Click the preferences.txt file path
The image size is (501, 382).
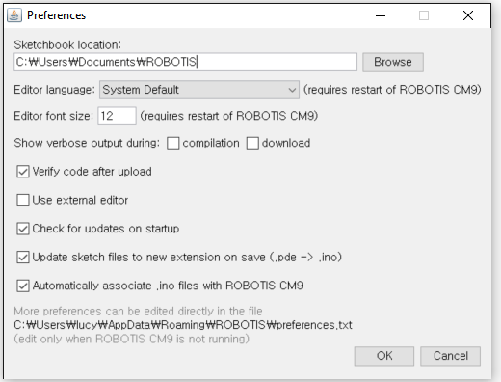[x=183, y=325]
